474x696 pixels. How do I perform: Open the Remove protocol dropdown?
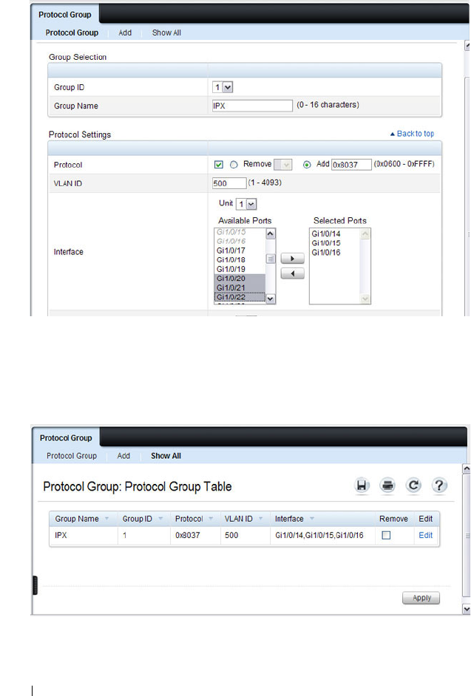click(282, 165)
